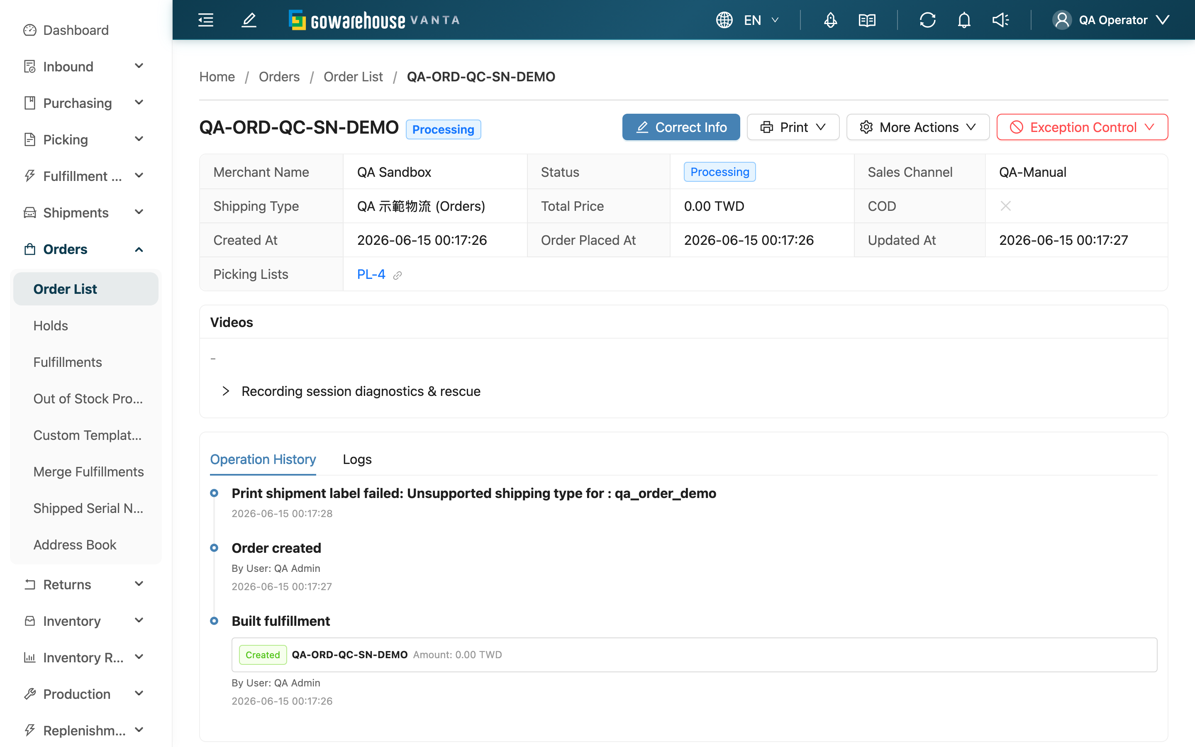1195x747 pixels.
Task: Click the Created tag in Built fulfillment
Action: click(x=263, y=654)
